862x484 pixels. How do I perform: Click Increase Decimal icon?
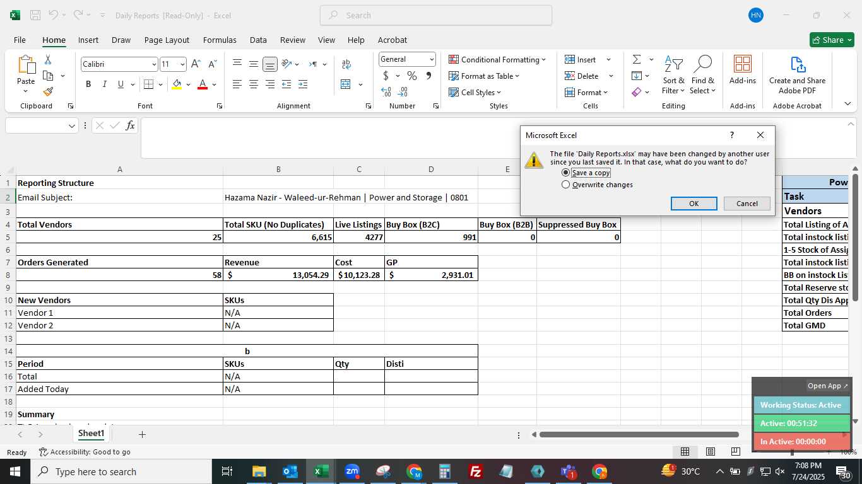[x=386, y=92]
